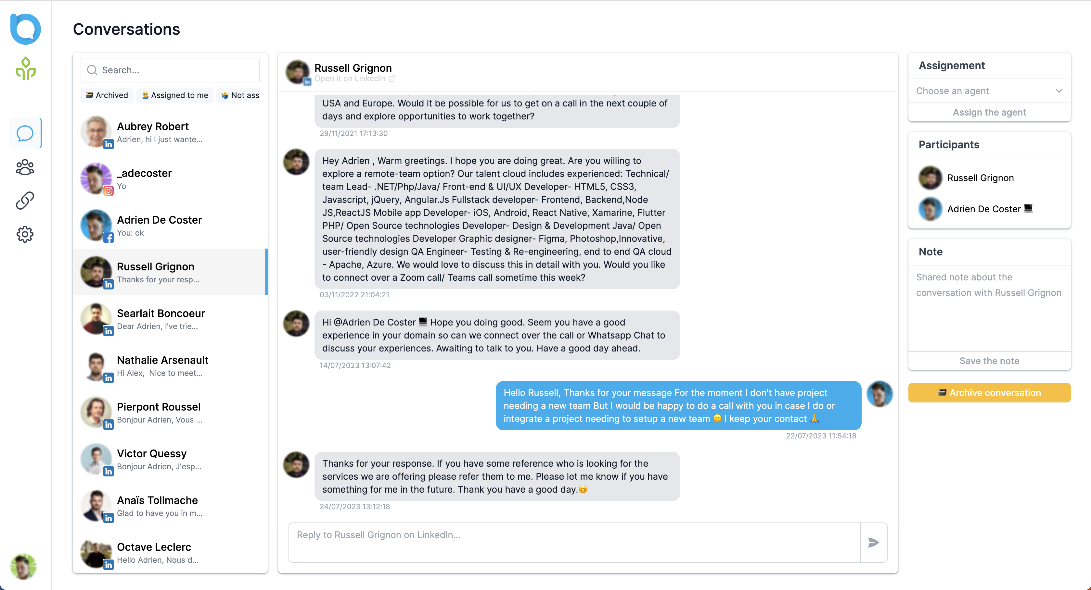Viewport: 1091px width, 590px height.
Task: Click the green plant workspace icon
Action: (25, 68)
